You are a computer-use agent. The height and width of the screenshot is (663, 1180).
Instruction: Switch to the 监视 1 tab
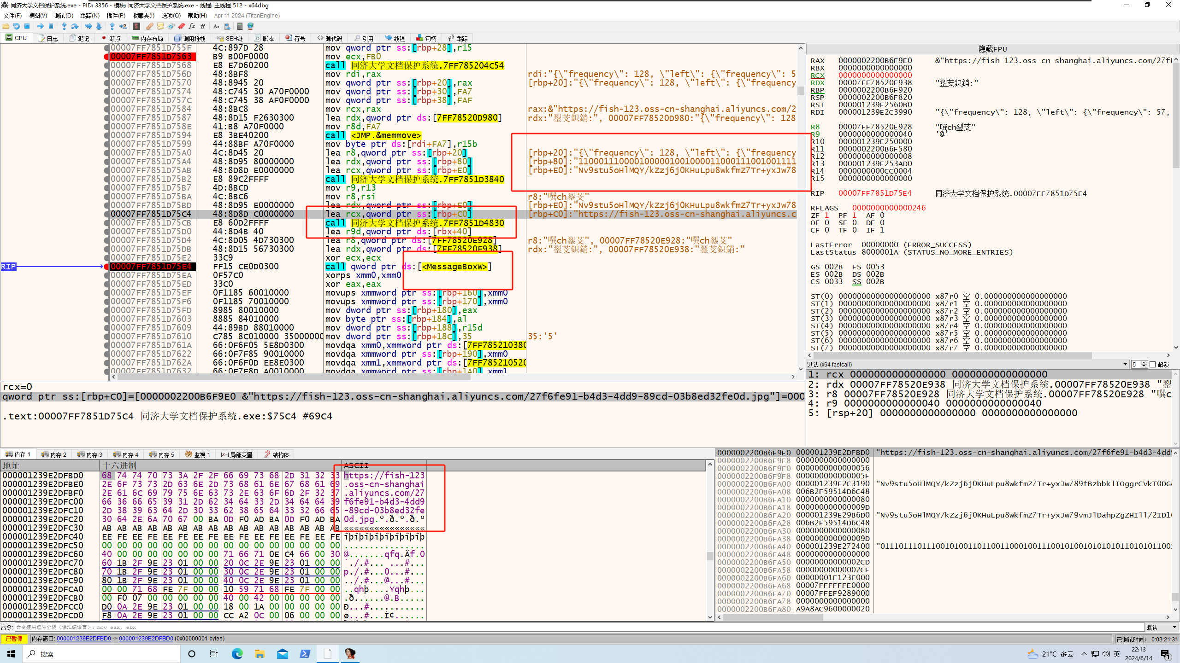click(x=198, y=454)
